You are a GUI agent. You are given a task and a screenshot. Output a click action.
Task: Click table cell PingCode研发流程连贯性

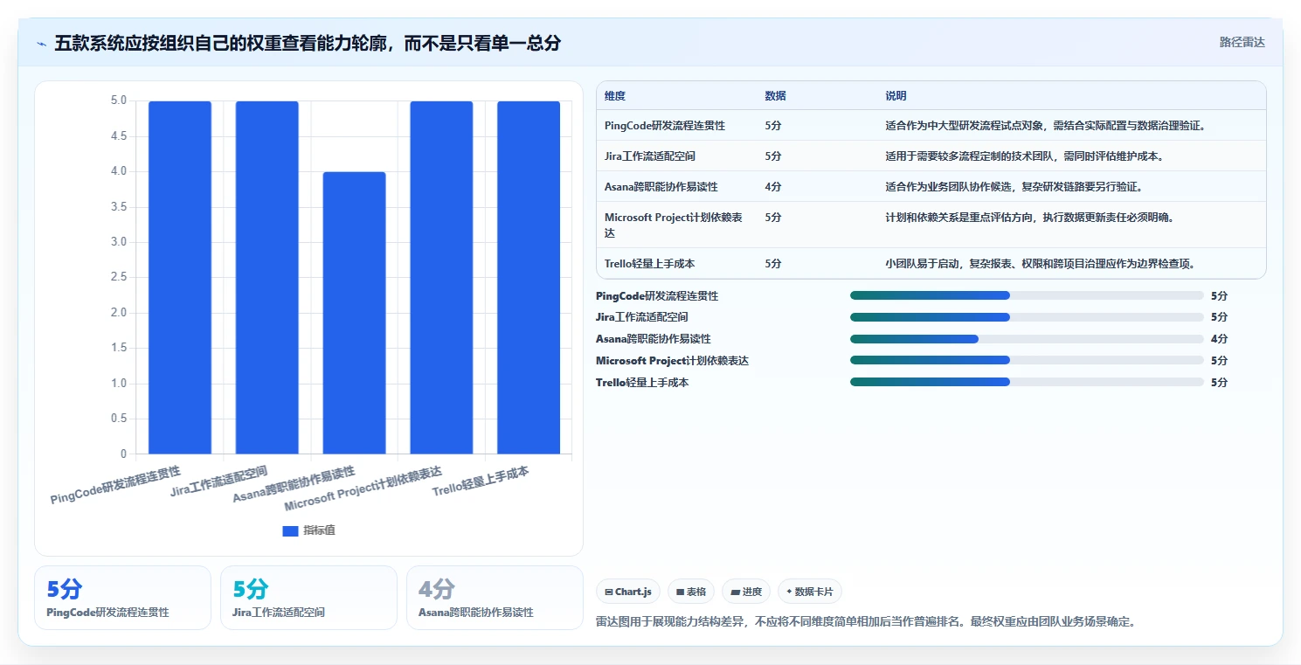[x=664, y=126]
